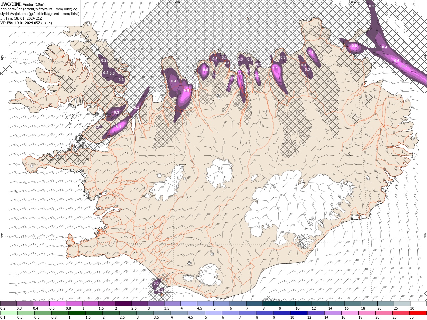Click the '3.8' precipitation value on the map
The width and height of the screenshot is (427, 320).
[x=119, y=127]
